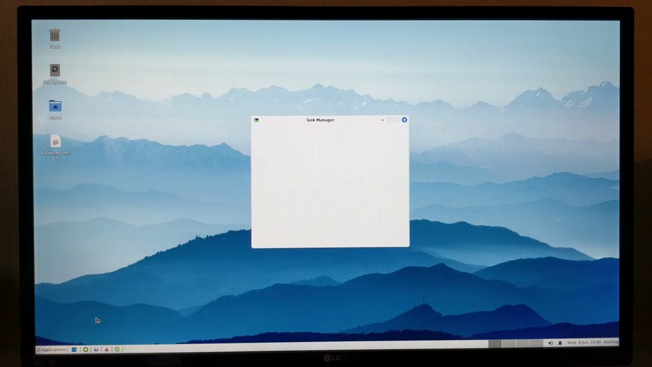
Task: Switch to the fourth workspace in the pager
Action: 536,344
